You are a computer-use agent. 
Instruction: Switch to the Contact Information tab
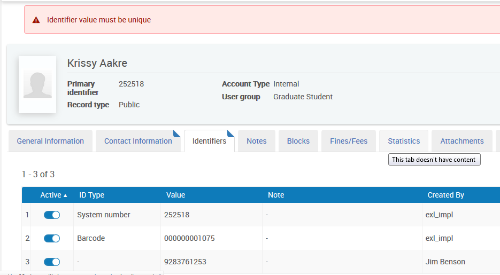138,141
